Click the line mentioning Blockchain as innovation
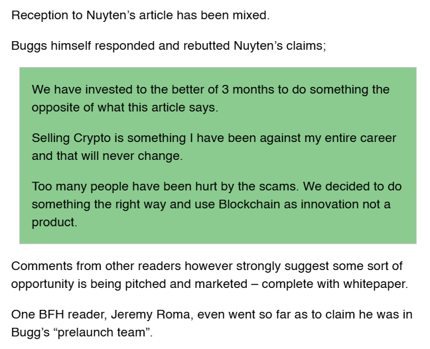Image resolution: width=430 pixels, height=349 pixels. [211, 204]
